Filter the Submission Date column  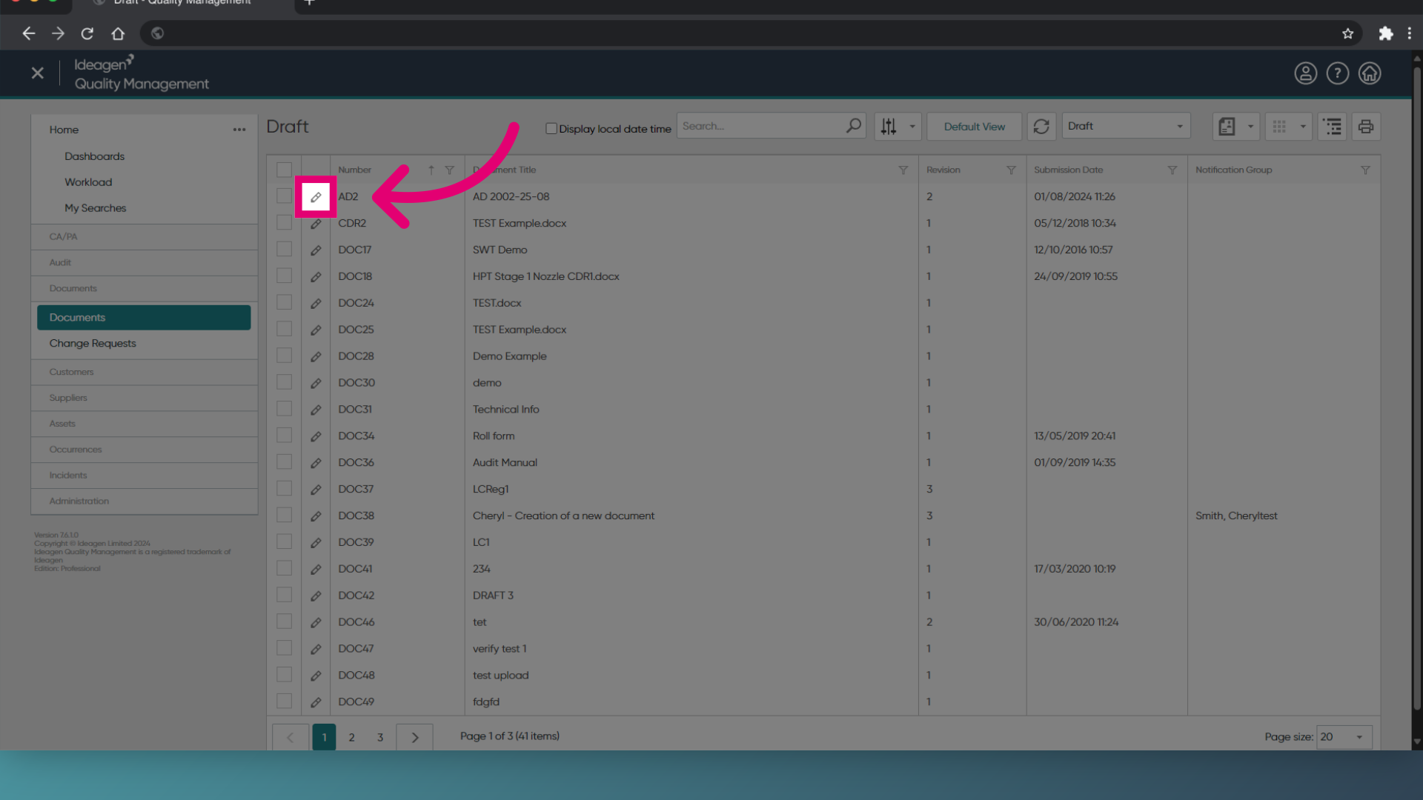(1172, 170)
